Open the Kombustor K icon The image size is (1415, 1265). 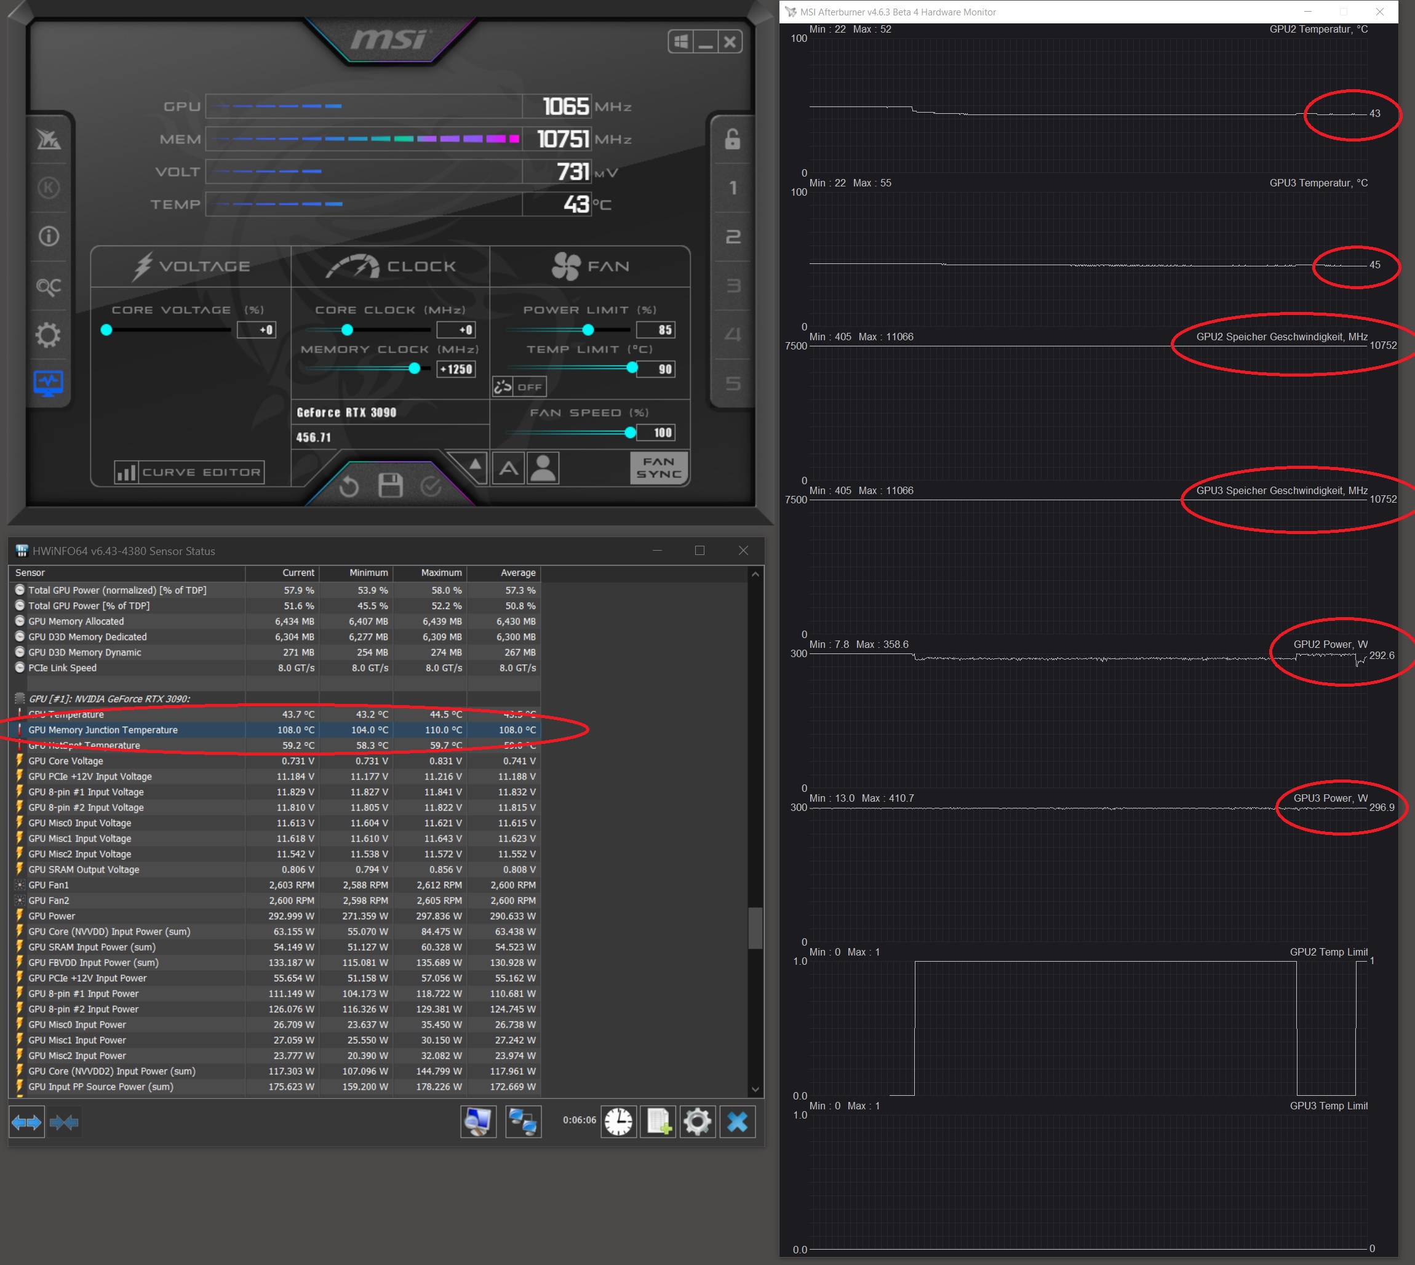pyautogui.click(x=48, y=188)
